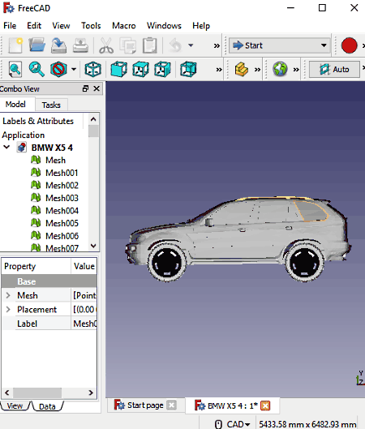Image resolution: width=365 pixels, height=429 pixels.
Task: Close the BMW X5 4 document tab
Action: tap(265, 405)
